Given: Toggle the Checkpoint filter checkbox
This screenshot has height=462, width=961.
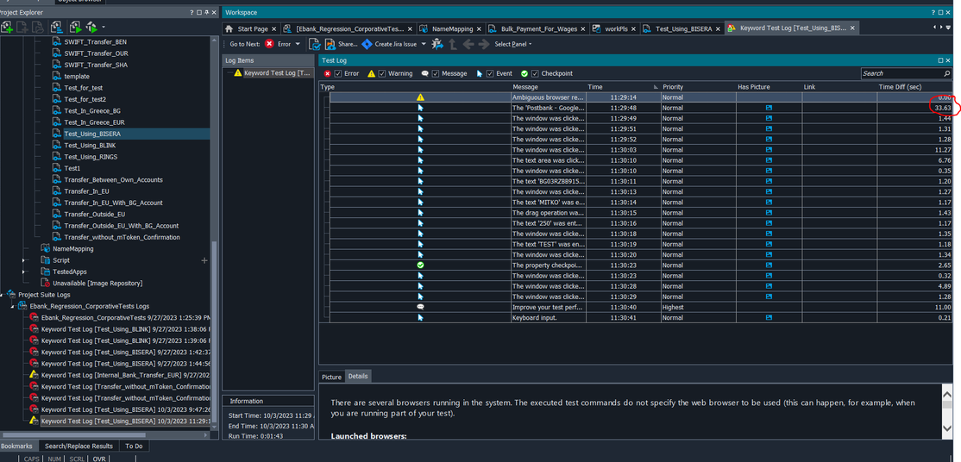Looking at the screenshot, I should click(535, 74).
